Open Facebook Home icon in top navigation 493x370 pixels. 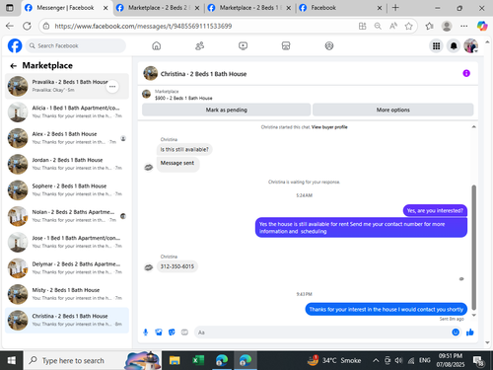coord(157,45)
